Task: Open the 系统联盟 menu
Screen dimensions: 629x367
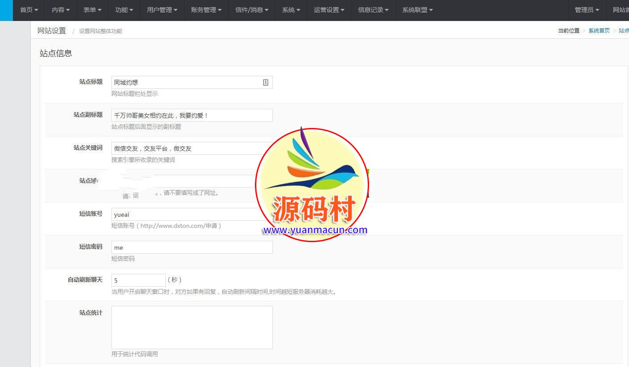Action: click(417, 10)
